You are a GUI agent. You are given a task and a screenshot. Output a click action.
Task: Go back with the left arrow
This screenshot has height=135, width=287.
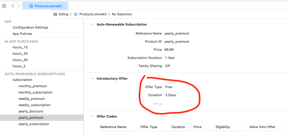pyautogui.click(x=13, y=6)
